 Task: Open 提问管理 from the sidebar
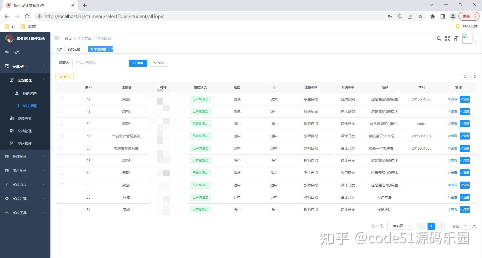click(x=25, y=143)
